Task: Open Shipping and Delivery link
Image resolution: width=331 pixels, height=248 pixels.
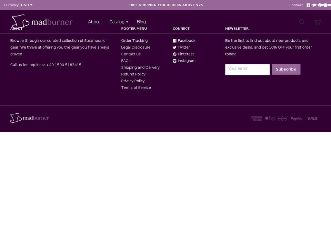Action: point(140,68)
